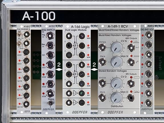Click output jack 1 on A149-2
This screenshot has height=123, width=164.
click(x=149, y=35)
